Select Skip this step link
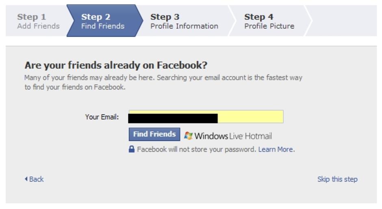Screen dimensions: 382x209 [x=337, y=179]
